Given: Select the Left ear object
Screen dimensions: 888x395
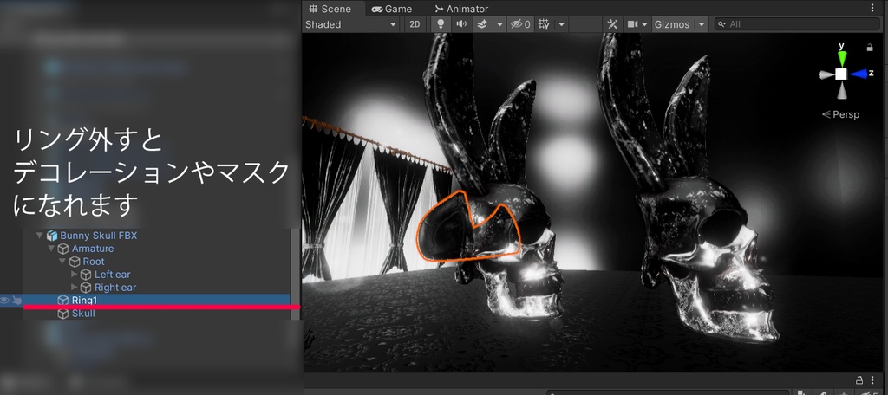Looking at the screenshot, I should coord(112,275).
